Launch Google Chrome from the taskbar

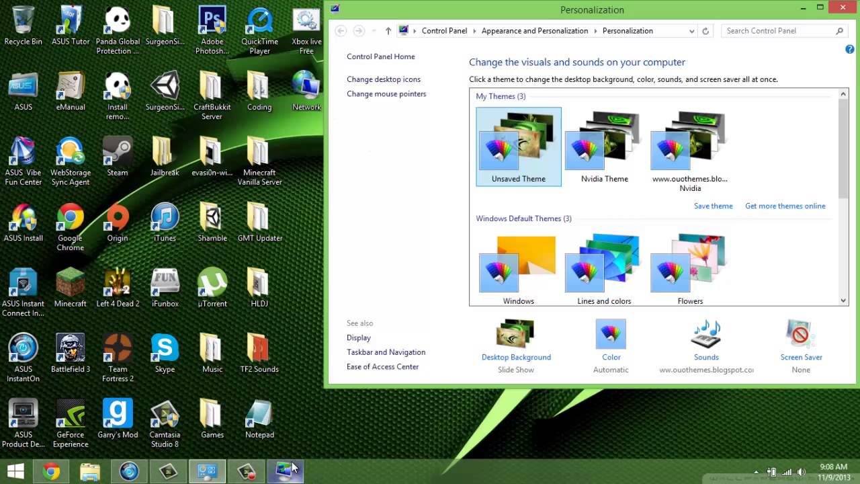click(52, 471)
